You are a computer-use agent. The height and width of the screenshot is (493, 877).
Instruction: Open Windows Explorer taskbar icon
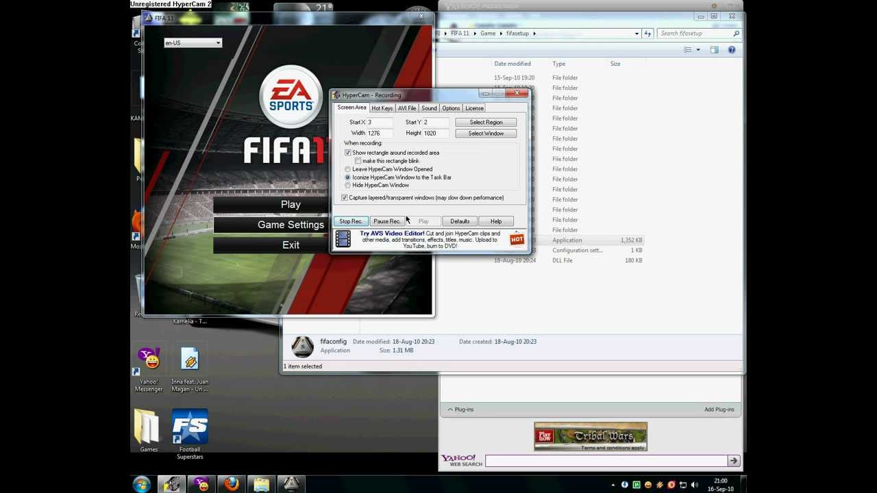261,484
